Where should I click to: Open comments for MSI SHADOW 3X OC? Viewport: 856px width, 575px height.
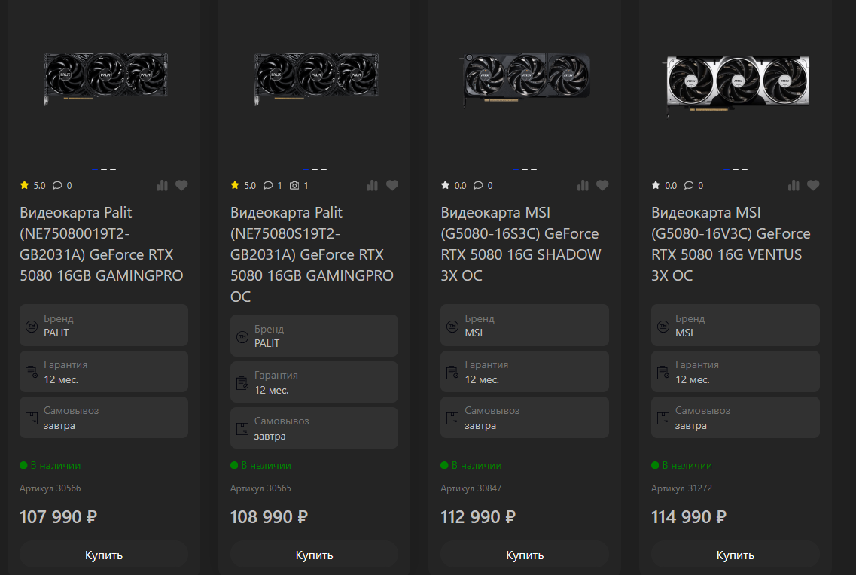click(483, 185)
